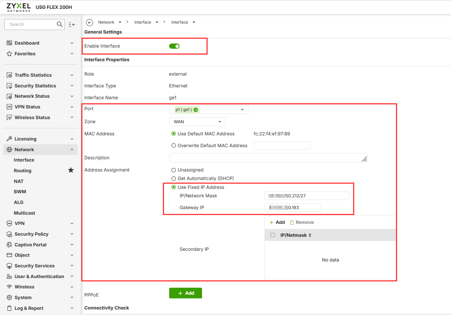
Task: Click the Licensing key icon
Action: click(10, 139)
